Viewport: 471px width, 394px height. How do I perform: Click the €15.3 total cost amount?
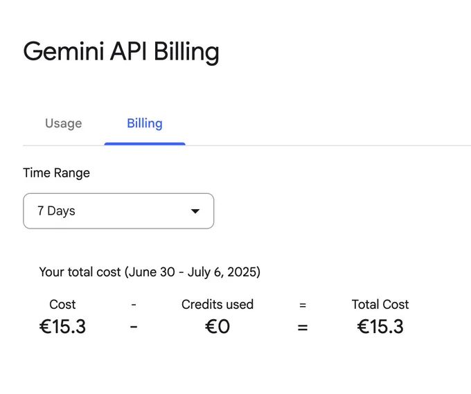(380, 326)
